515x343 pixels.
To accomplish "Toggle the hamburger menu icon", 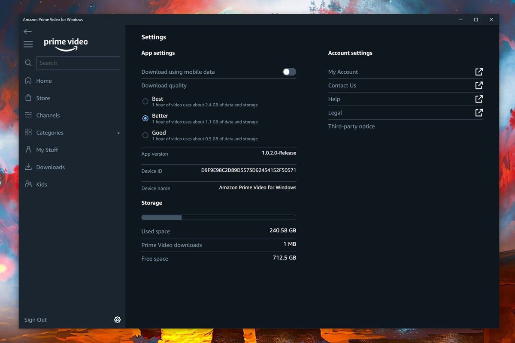I will [28, 44].
